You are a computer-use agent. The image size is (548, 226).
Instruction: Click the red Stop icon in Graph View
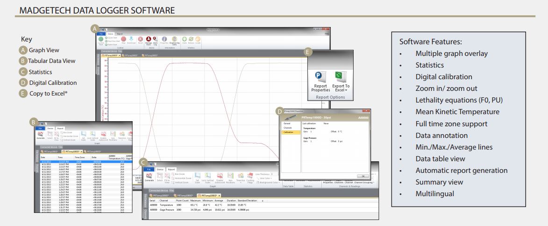coord(123,39)
